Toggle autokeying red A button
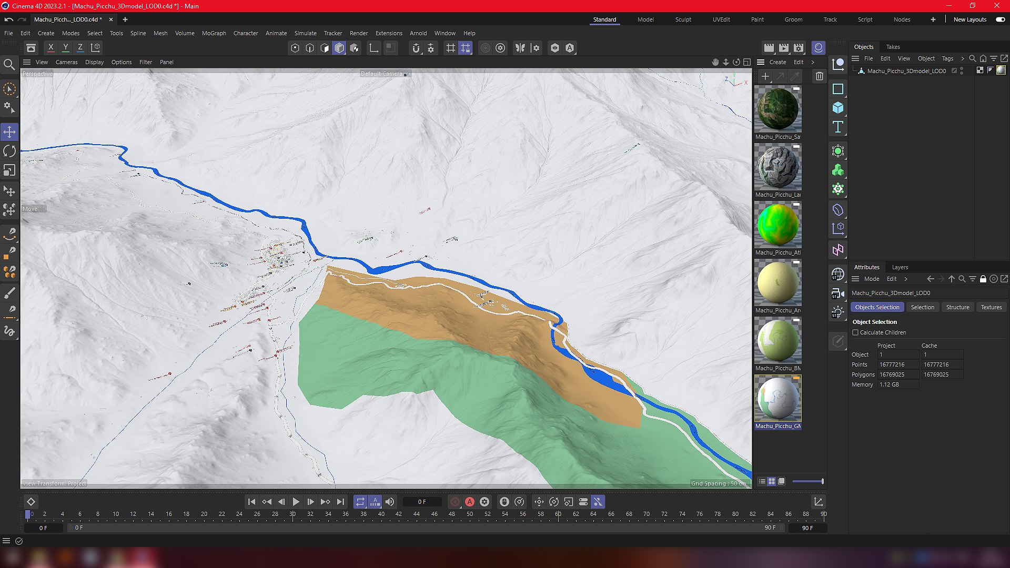Viewport: 1010px width, 568px height. coord(470,502)
